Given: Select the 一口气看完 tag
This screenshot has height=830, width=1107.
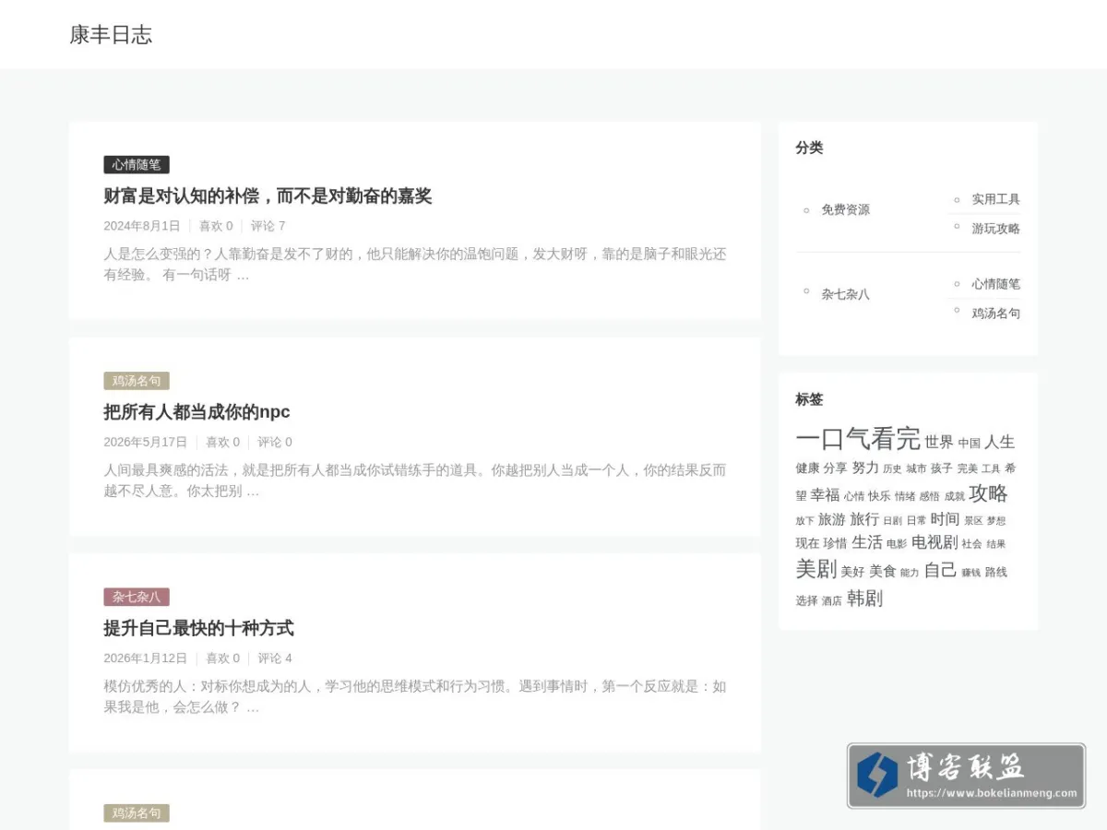Looking at the screenshot, I should pyautogui.click(x=858, y=438).
